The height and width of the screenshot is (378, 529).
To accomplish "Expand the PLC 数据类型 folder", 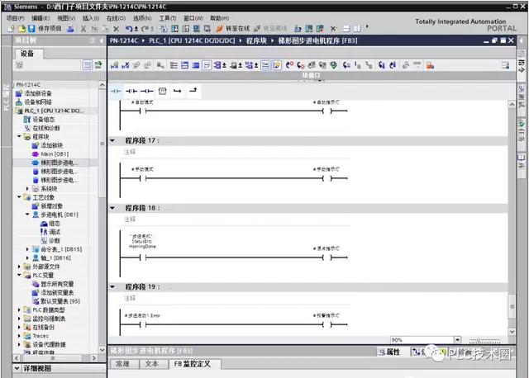I will [19, 309].
